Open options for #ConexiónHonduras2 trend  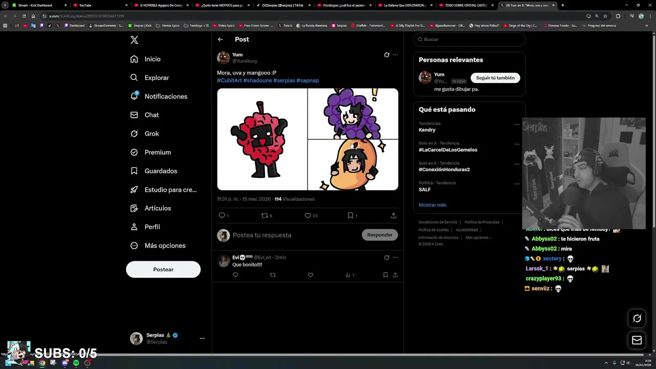517,164
